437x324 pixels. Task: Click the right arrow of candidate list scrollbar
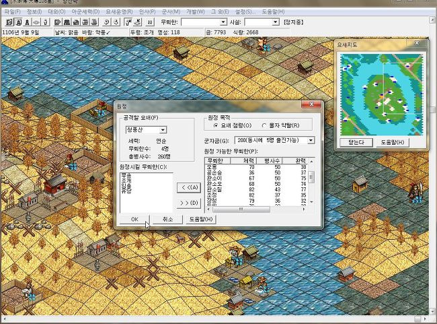(x=304, y=209)
